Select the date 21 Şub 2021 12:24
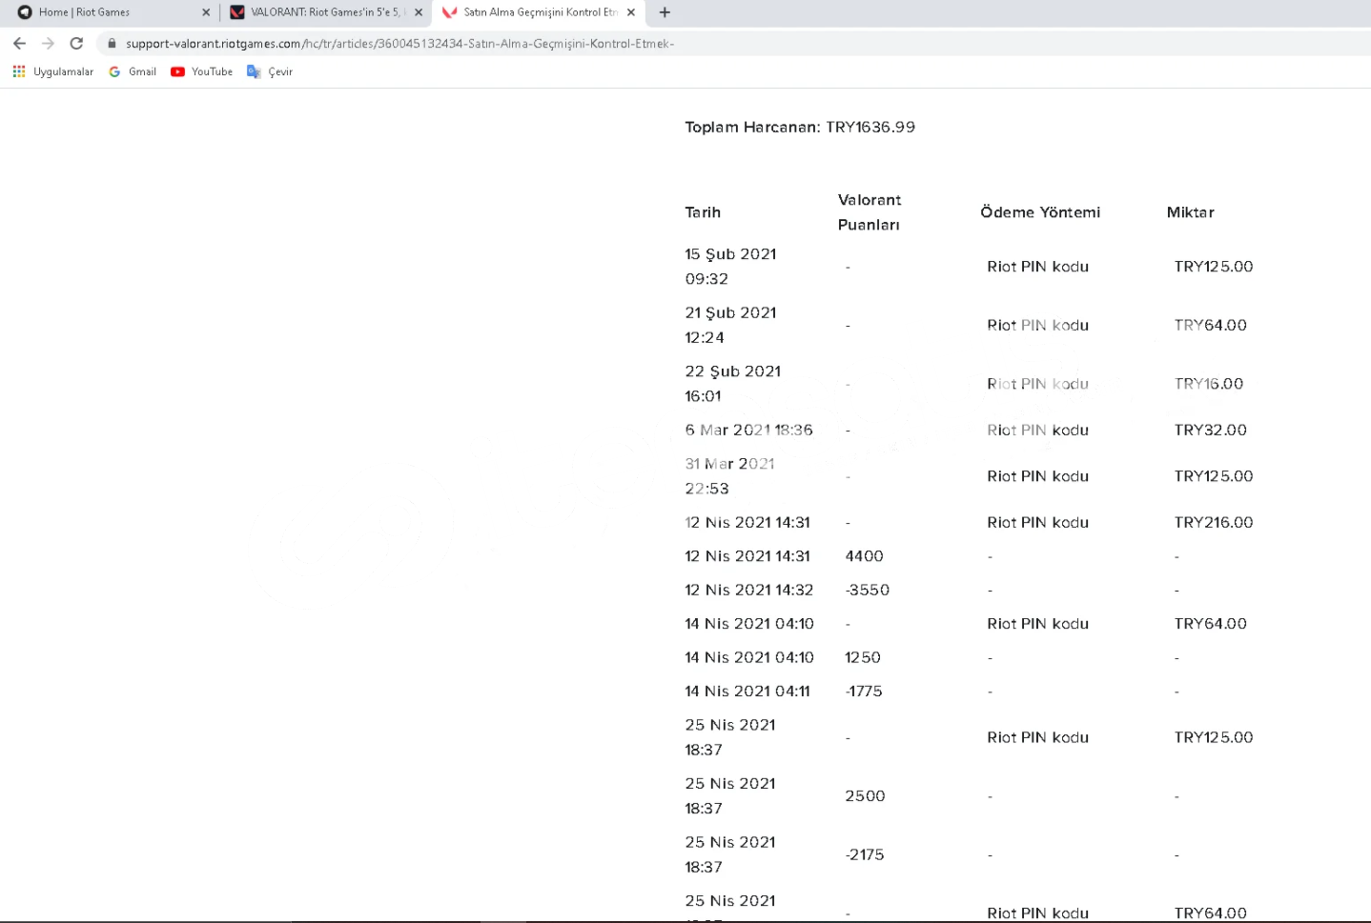 (x=731, y=325)
